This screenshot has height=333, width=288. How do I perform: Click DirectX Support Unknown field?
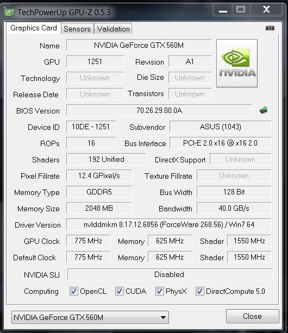(x=240, y=159)
